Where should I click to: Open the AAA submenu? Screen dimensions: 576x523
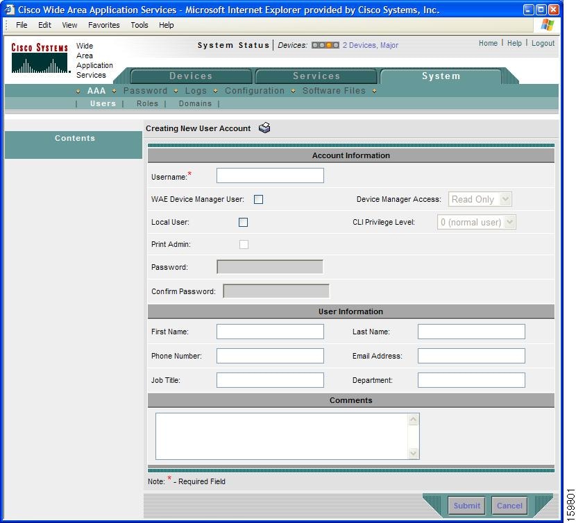96,91
